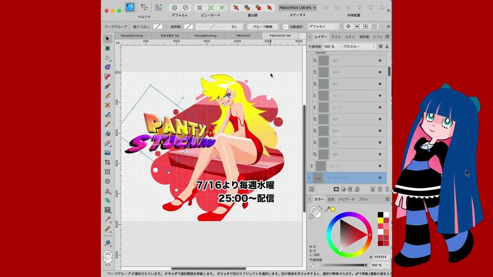493x277 pixels.
Task: Click the color panel eyedropper icon
Action: (327, 209)
